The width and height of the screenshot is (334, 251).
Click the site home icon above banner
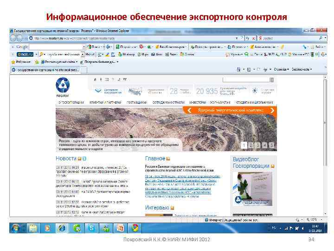click(x=95, y=79)
